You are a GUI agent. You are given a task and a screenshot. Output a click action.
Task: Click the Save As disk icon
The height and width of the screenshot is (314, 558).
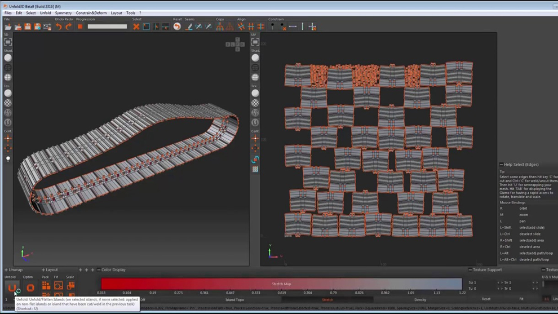click(37, 26)
